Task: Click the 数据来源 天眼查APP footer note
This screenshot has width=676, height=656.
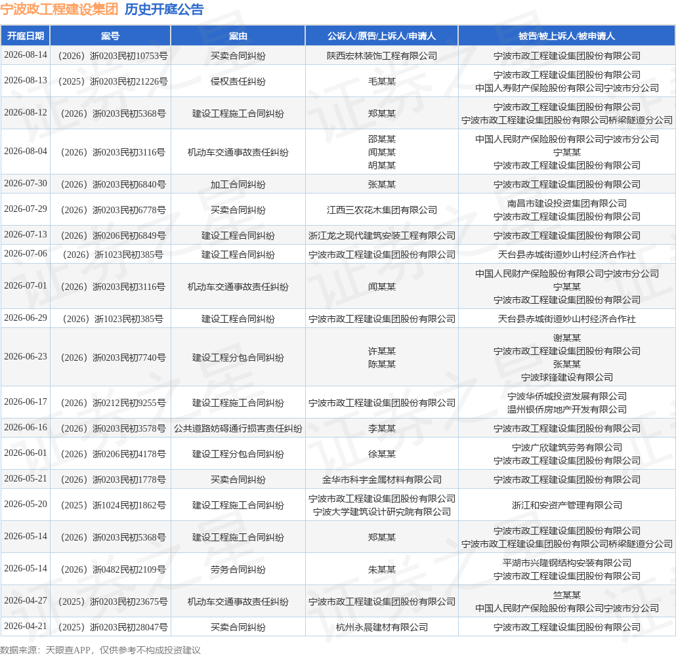Action: point(100,650)
